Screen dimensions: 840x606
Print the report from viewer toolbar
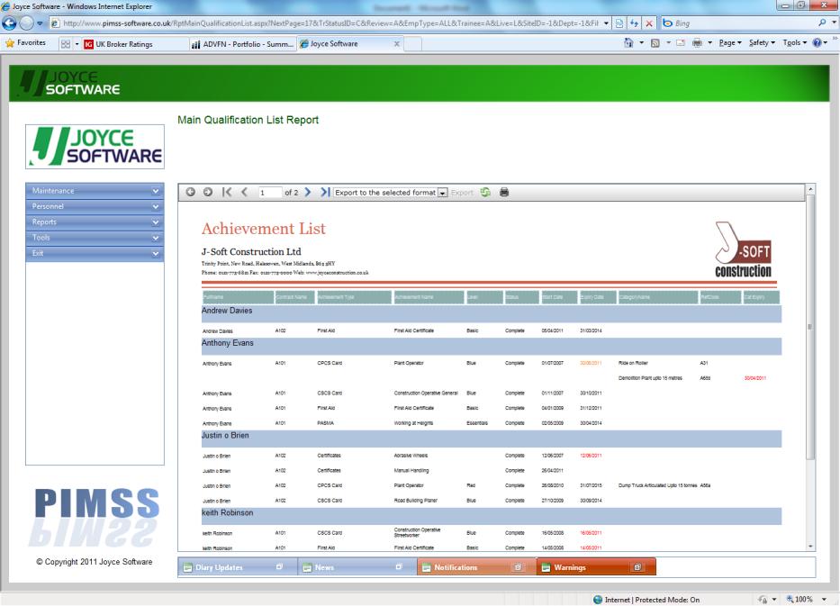pos(504,192)
